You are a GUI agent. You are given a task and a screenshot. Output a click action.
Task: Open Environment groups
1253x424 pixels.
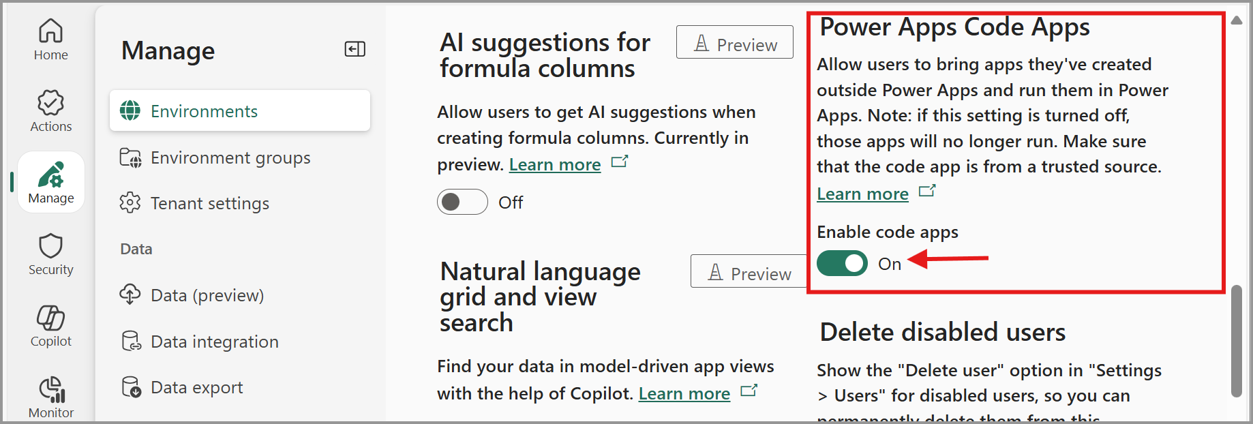point(230,158)
